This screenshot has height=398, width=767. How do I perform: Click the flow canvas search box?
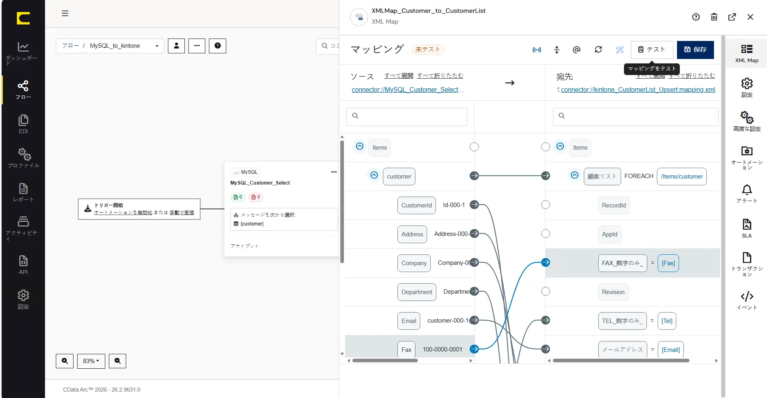coord(328,46)
